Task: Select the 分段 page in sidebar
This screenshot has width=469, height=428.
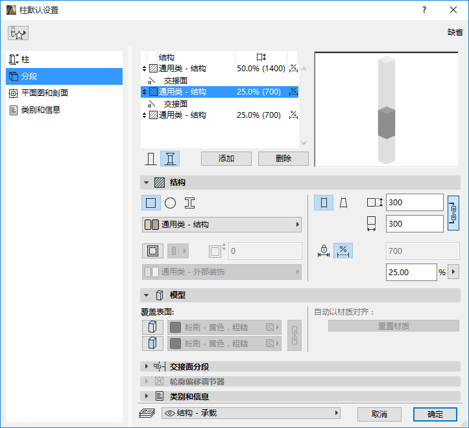Action: click(64, 76)
